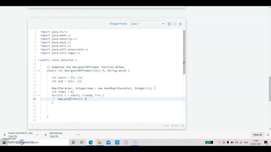Screen dimensions: 271x152
Task: Click the 'int start = 97;' line
Action: click(x=67, y=78)
